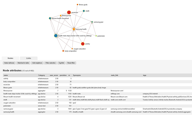Image resolution: width=192 pixels, height=115 pixels.
Task: Sort table by main_link column header
Action: tap(114, 75)
